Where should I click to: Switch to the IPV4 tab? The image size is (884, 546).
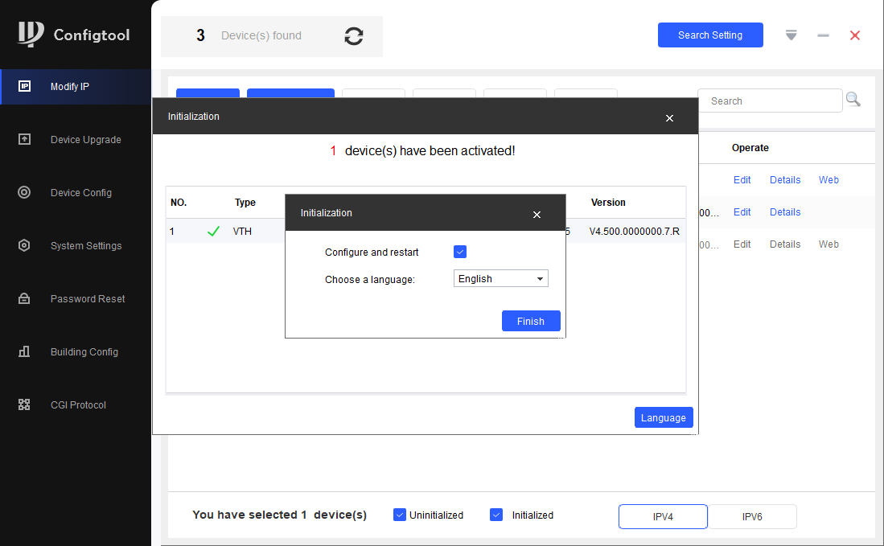(663, 516)
